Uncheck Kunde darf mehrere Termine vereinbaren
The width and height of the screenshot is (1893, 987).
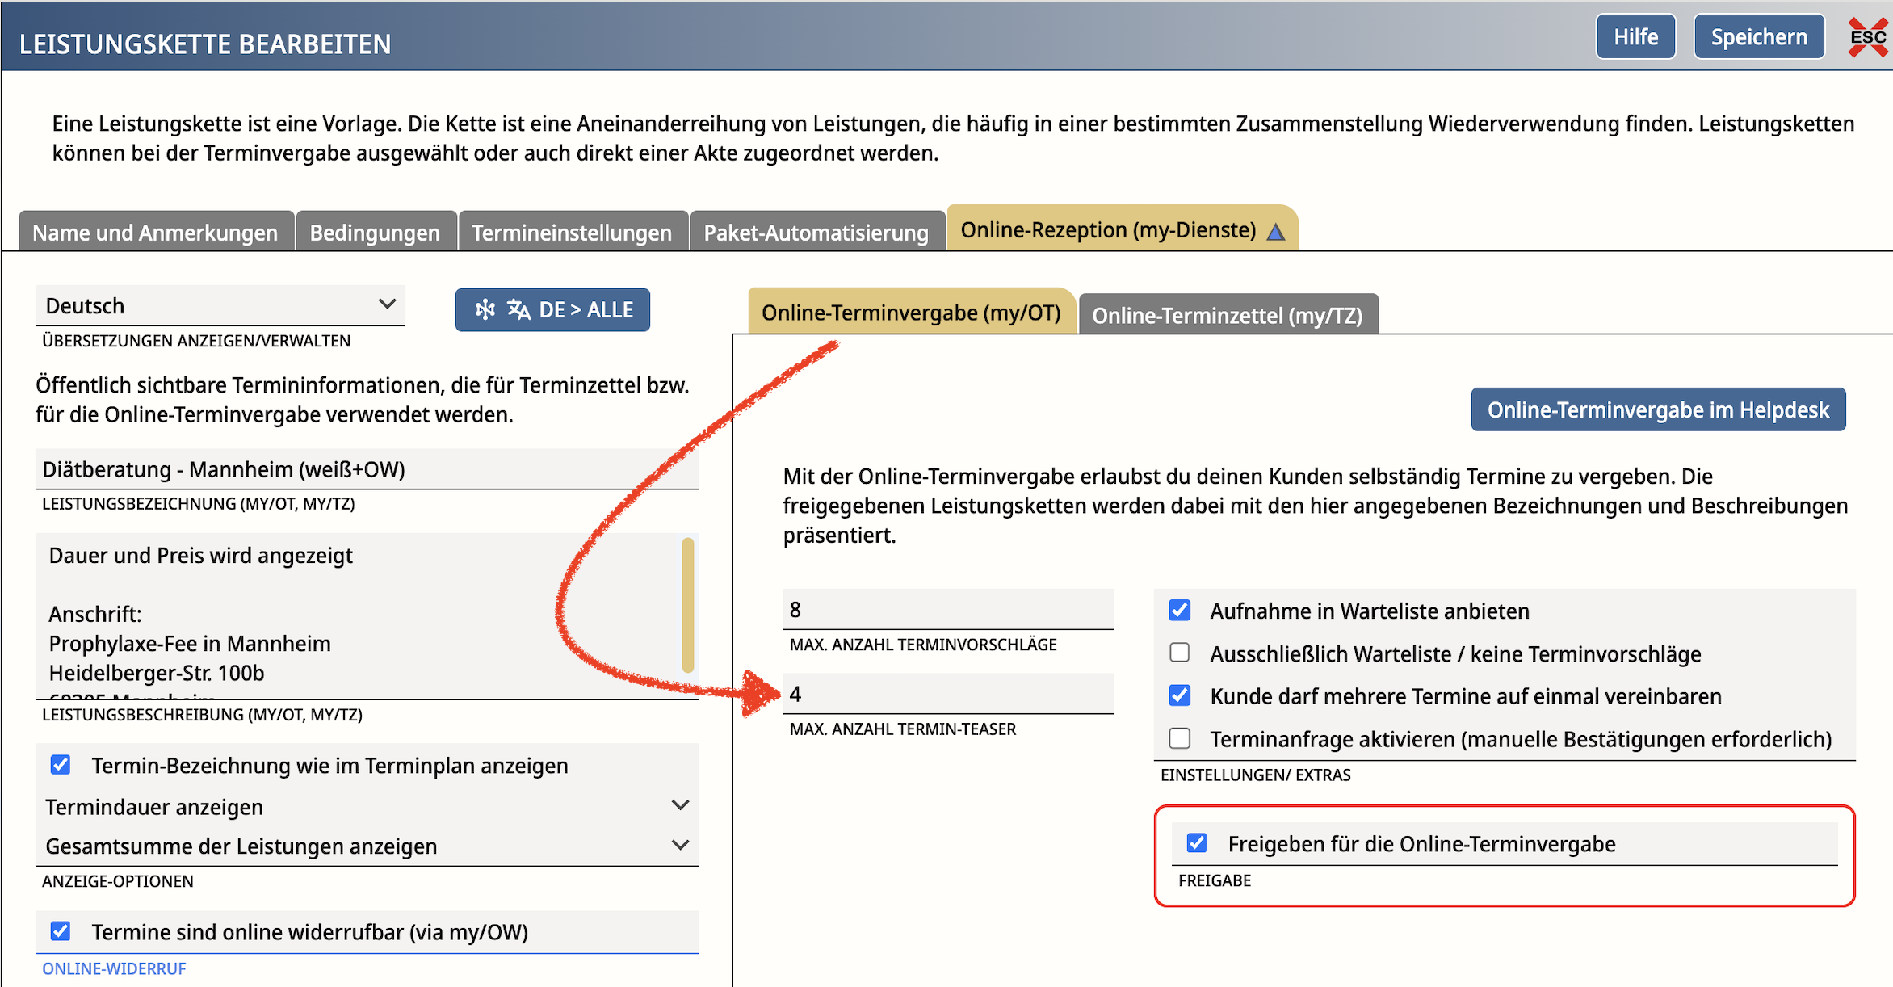pyautogui.click(x=1179, y=695)
